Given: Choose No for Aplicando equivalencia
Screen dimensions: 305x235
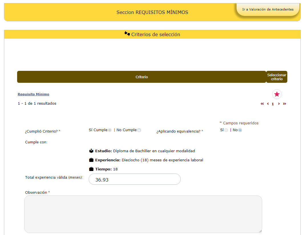Looking at the screenshot, I should [x=240, y=130].
